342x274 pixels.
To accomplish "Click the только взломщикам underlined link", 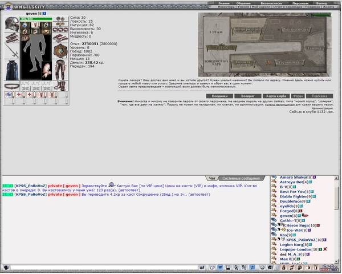I will pos(280,104).
